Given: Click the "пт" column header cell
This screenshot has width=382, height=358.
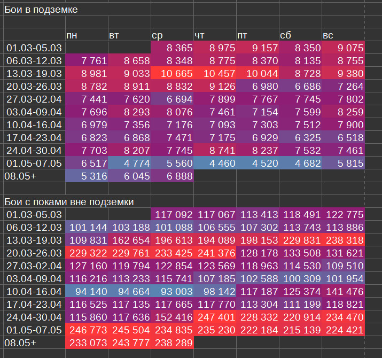Looking at the screenshot, I should (x=258, y=35).
